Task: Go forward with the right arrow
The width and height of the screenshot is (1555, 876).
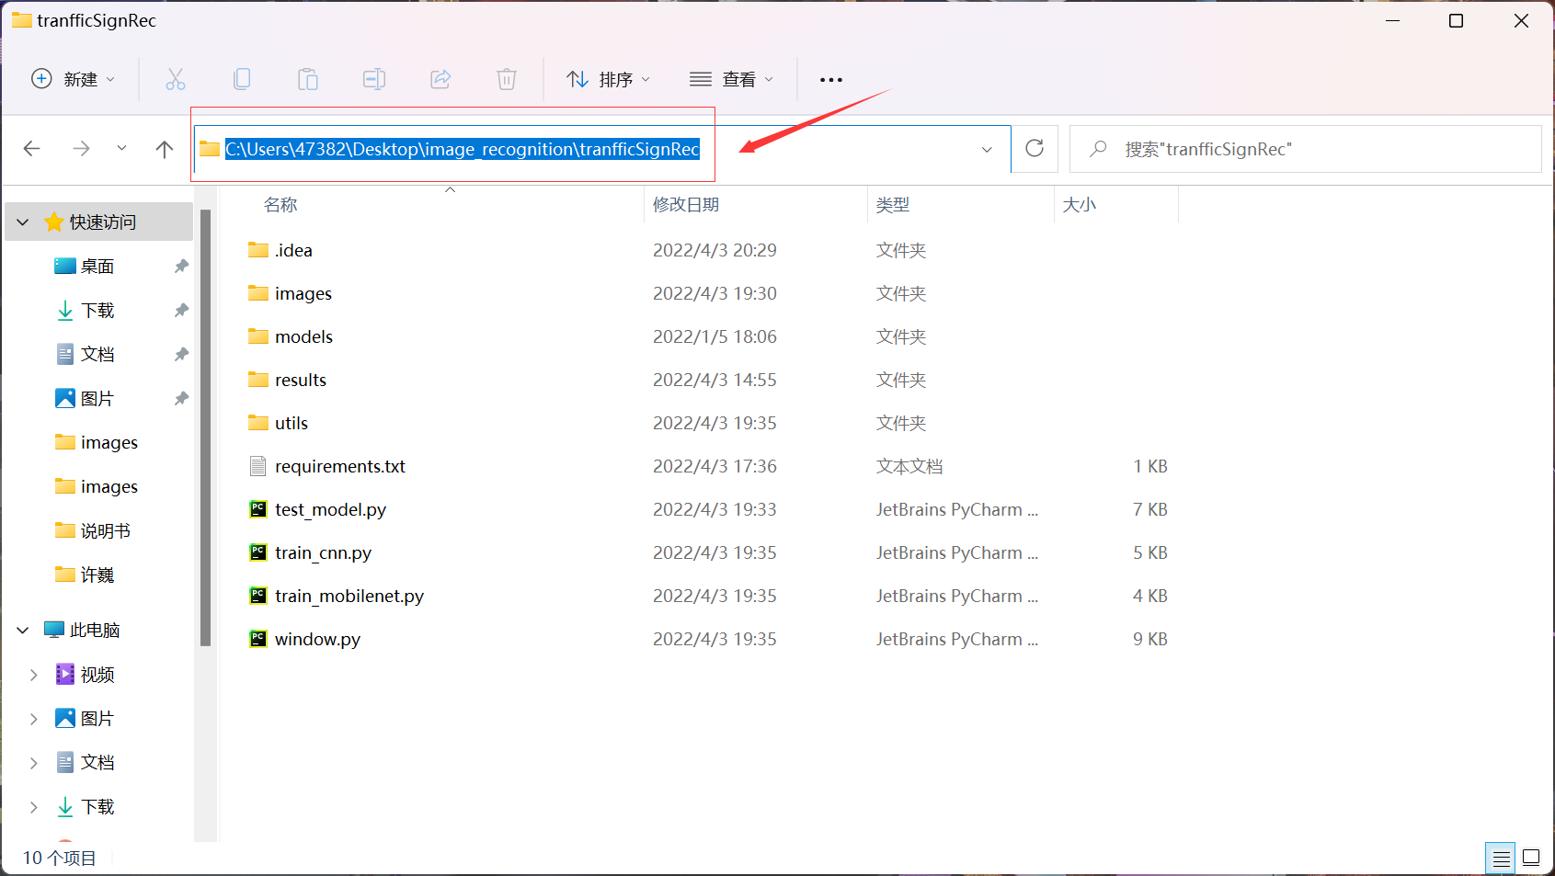Action: pyautogui.click(x=82, y=148)
